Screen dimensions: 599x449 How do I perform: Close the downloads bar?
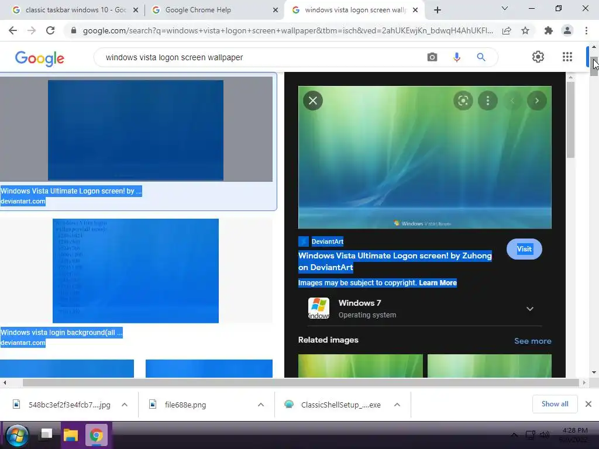588,404
